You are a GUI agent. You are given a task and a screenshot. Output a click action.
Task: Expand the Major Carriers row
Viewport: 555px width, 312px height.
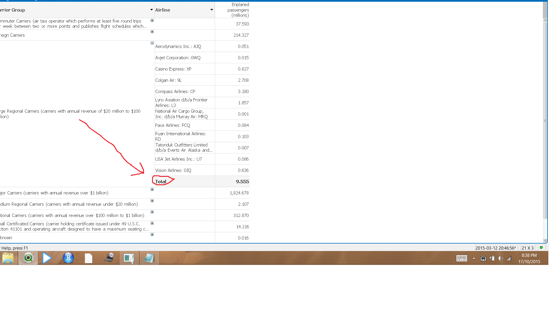(x=152, y=190)
